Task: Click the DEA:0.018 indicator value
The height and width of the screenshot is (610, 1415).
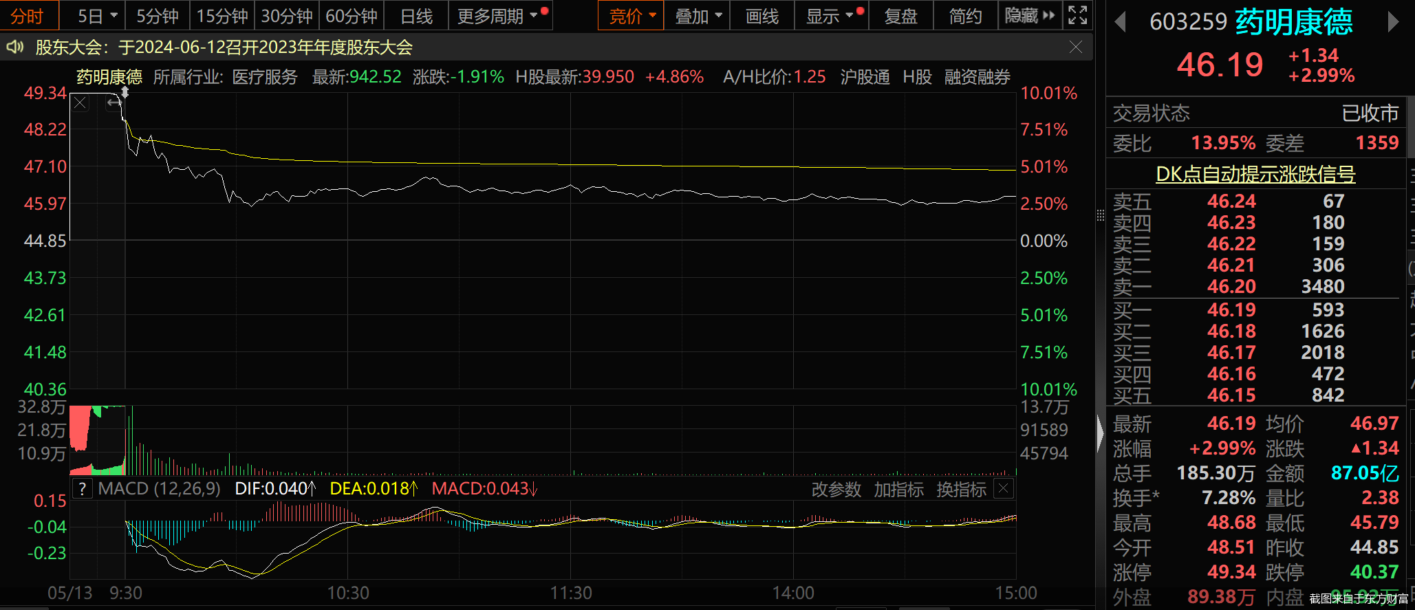Action: click(374, 489)
